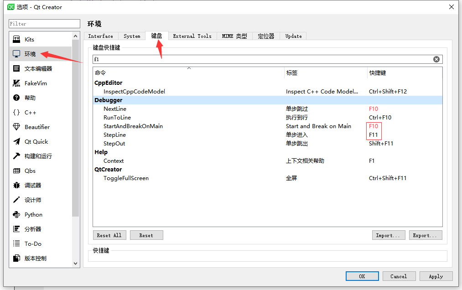Open the Update tab
462x290 pixels.
(293, 36)
